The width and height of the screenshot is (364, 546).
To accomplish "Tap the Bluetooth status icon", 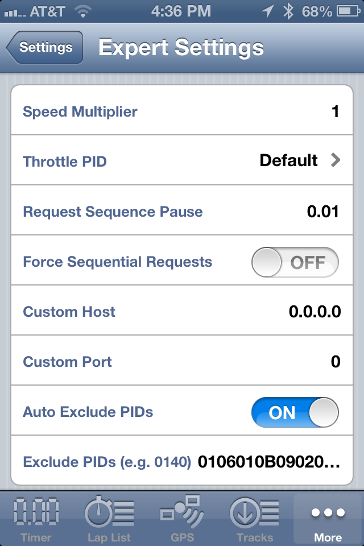I will click(x=288, y=11).
